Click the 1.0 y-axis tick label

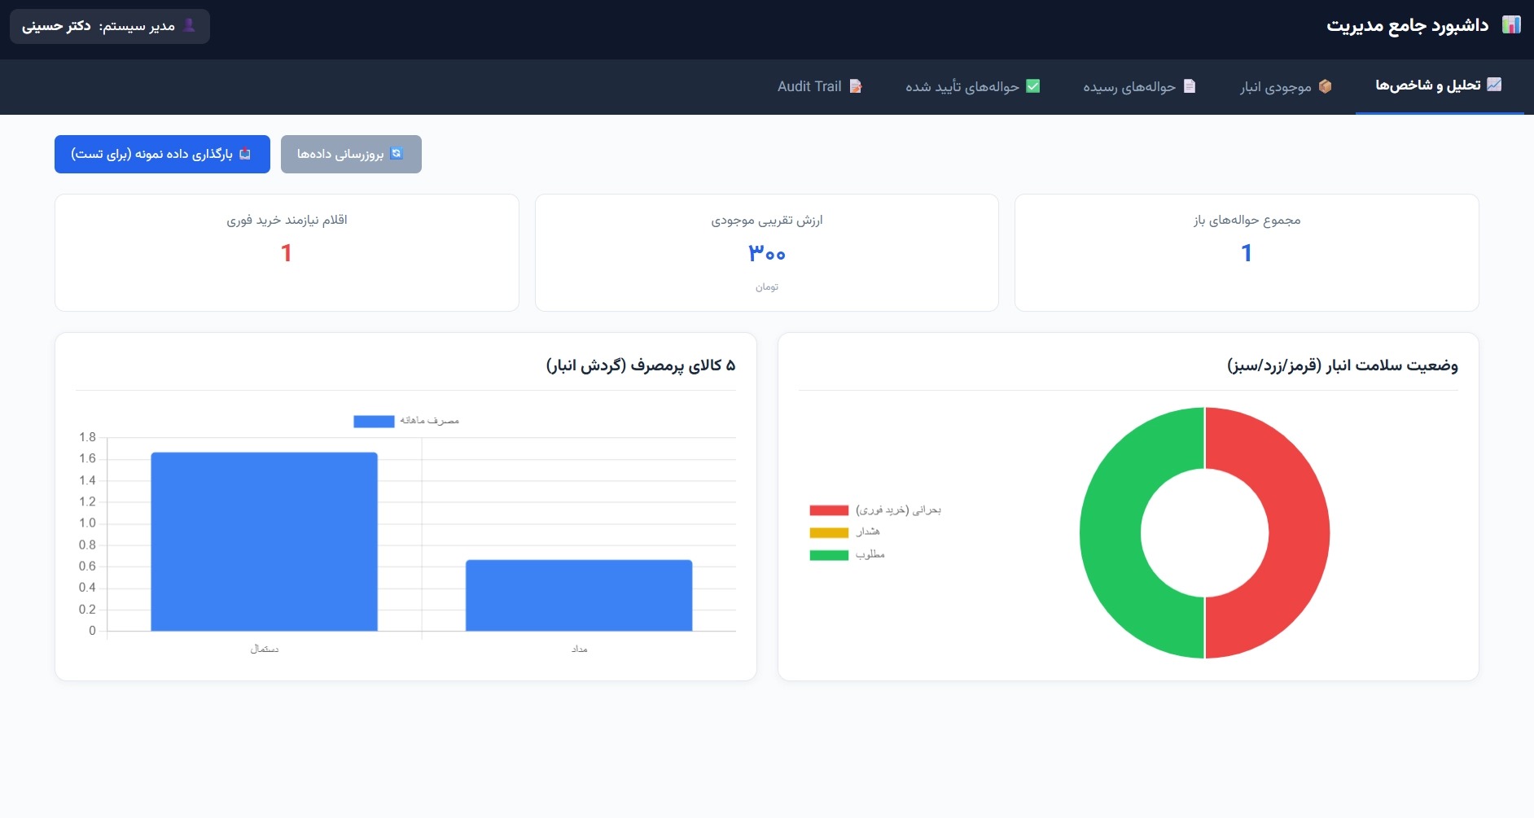(87, 523)
